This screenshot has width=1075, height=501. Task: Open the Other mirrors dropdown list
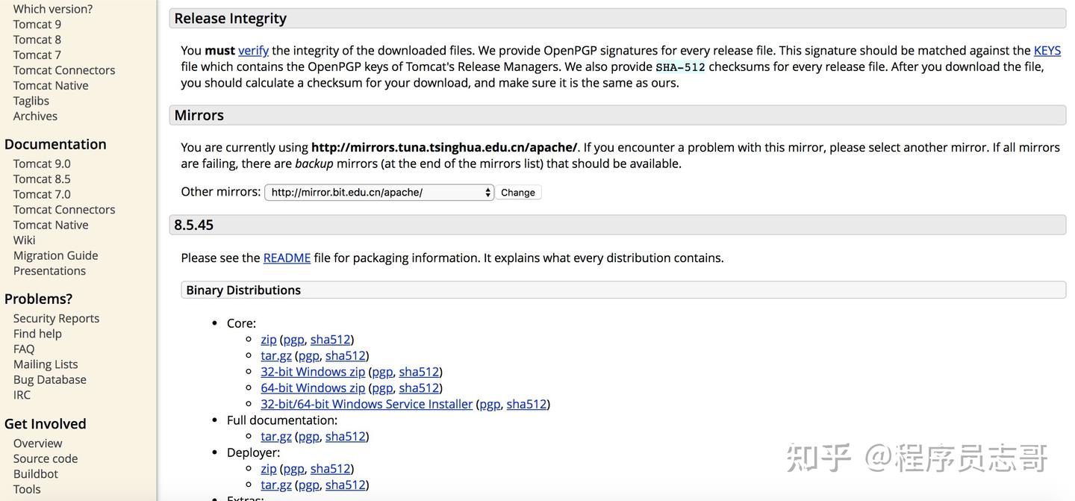click(x=379, y=193)
